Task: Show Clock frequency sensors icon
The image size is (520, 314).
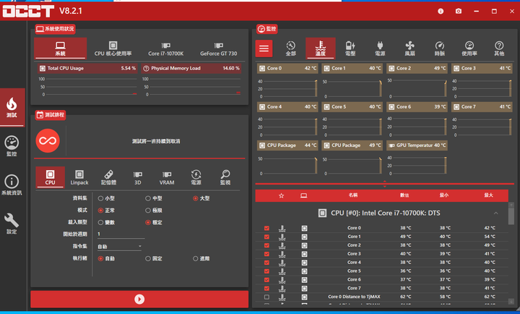Action: pyautogui.click(x=440, y=48)
